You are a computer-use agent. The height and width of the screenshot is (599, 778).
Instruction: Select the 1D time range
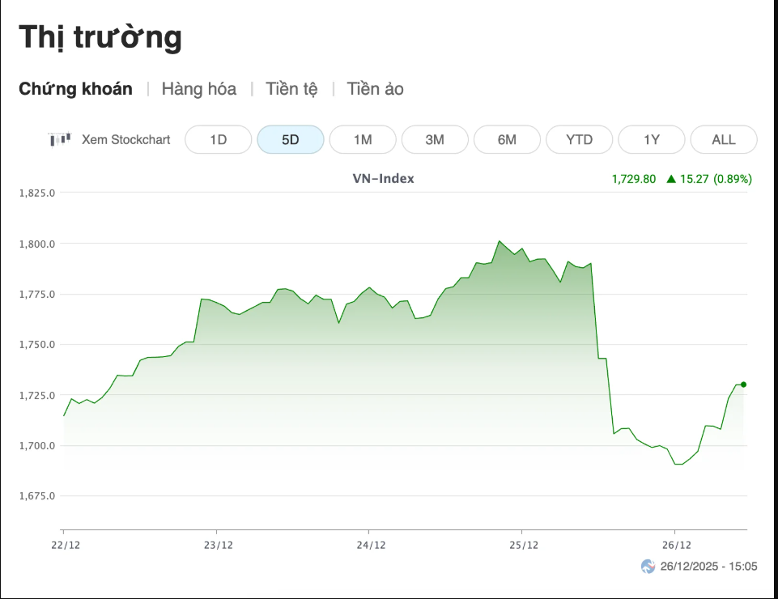(218, 139)
